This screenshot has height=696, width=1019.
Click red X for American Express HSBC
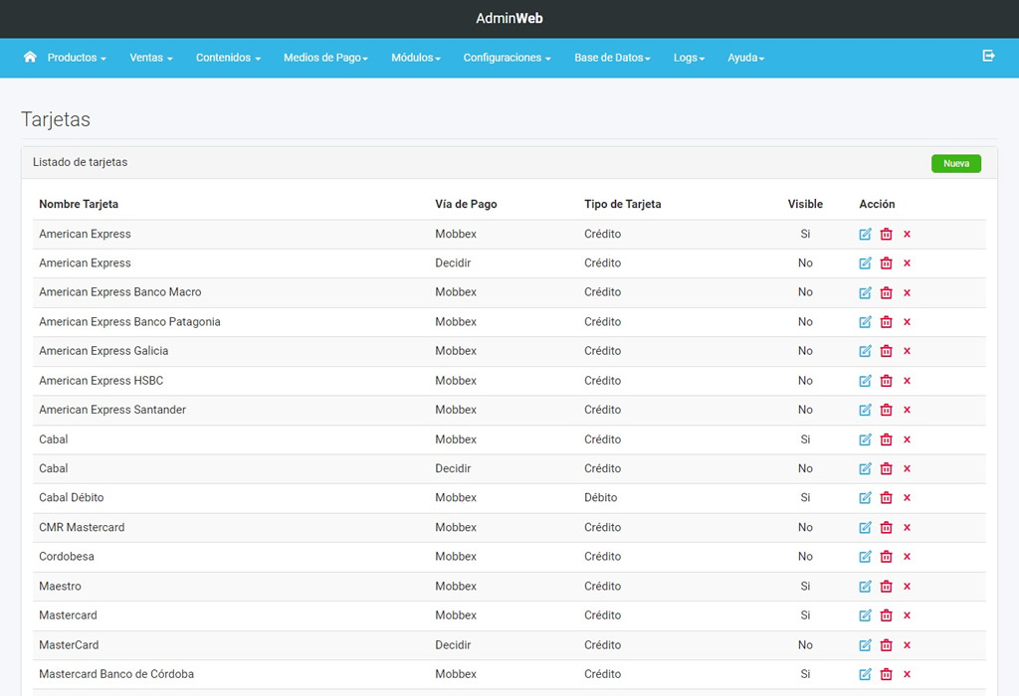pyautogui.click(x=907, y=381)
